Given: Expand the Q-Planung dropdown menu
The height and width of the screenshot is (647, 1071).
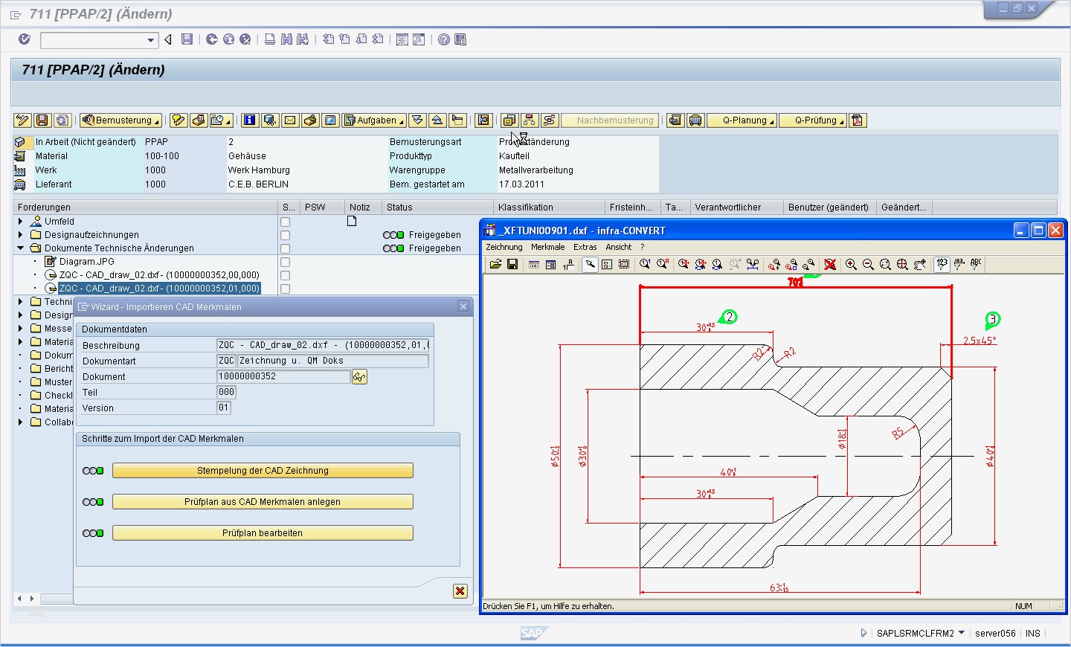Looking at the screenshot, I should [744, 120].
